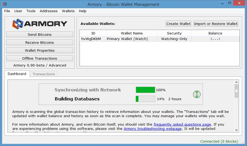247x146 pixels.
Task: Minimize the Armory window
Action: pyautogui.click(x=222, y=3)
